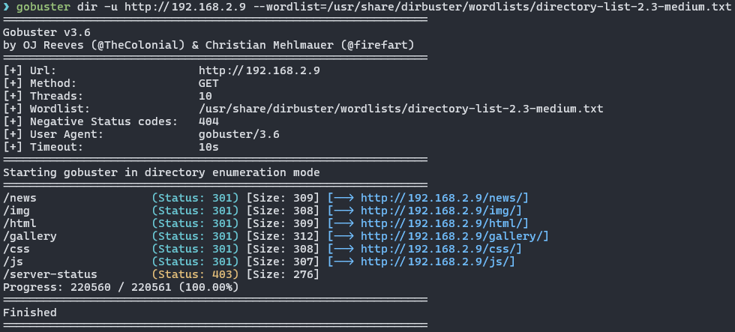Screen dimensions: 735x332
Task: Click the dir subcommand in the command line
Action: click(x=88, y=7)
